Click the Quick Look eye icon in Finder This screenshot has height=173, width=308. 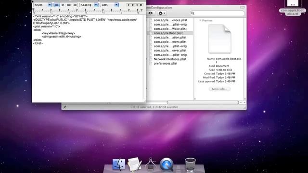point(151,13)
